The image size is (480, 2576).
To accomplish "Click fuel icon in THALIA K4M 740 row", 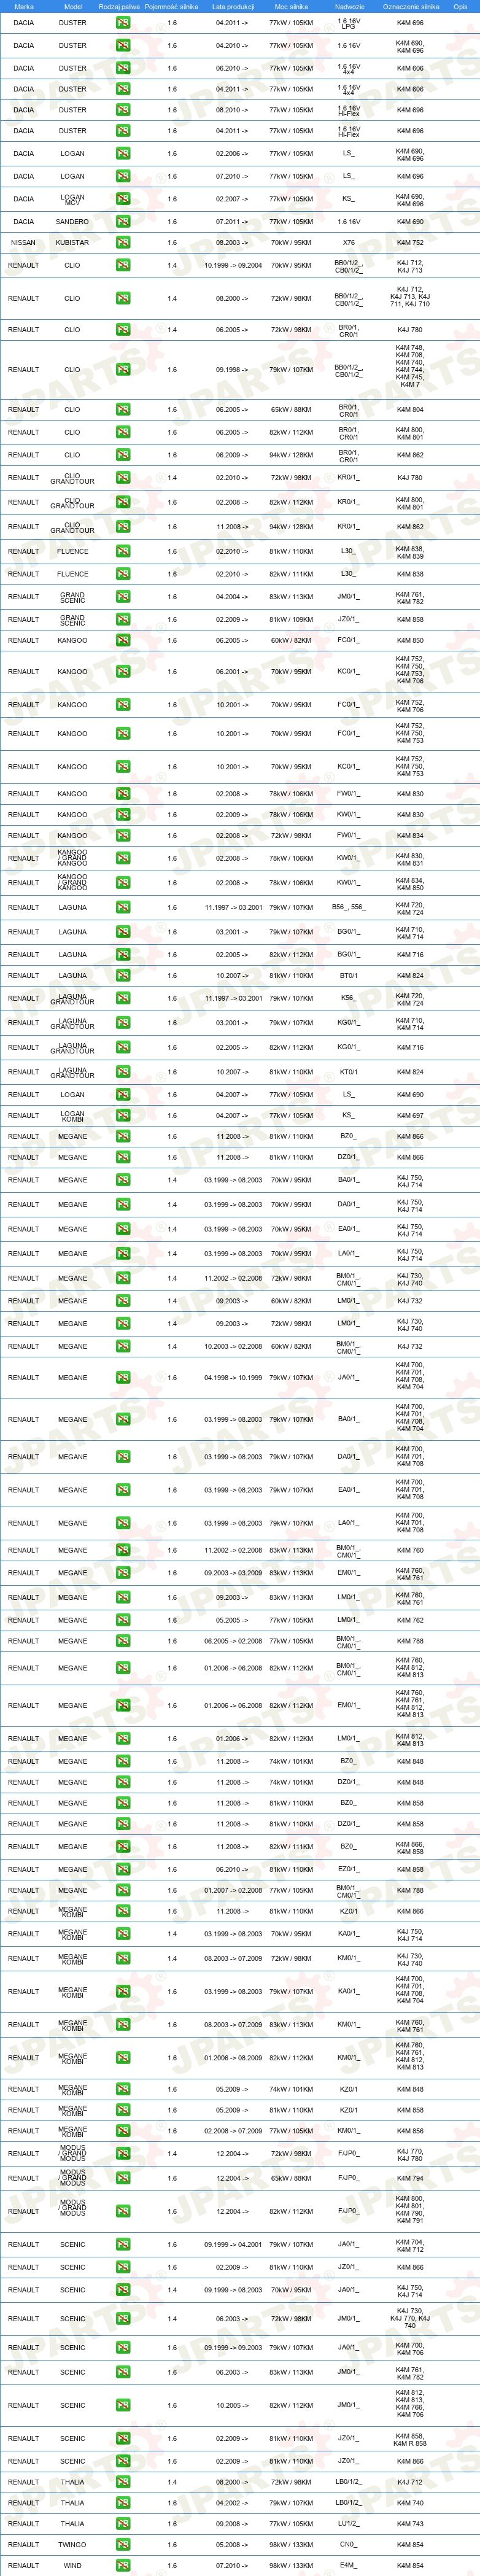I will (x=123, y=2502).
